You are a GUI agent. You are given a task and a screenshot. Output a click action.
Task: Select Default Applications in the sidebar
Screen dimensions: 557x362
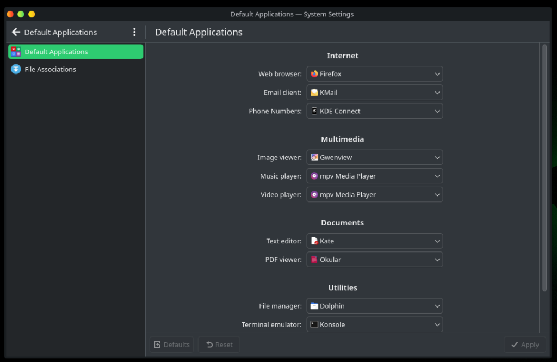[x=76, y=52]
